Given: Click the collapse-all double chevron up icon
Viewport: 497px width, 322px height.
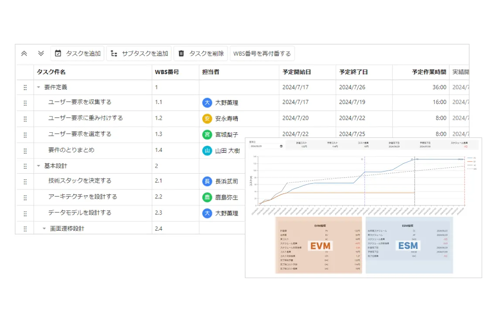Looking at the screenshot, I should coord(24,54).
